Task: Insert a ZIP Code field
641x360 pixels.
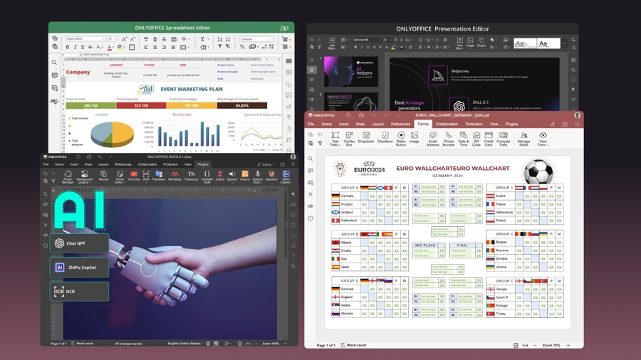Action: (476, 139)
